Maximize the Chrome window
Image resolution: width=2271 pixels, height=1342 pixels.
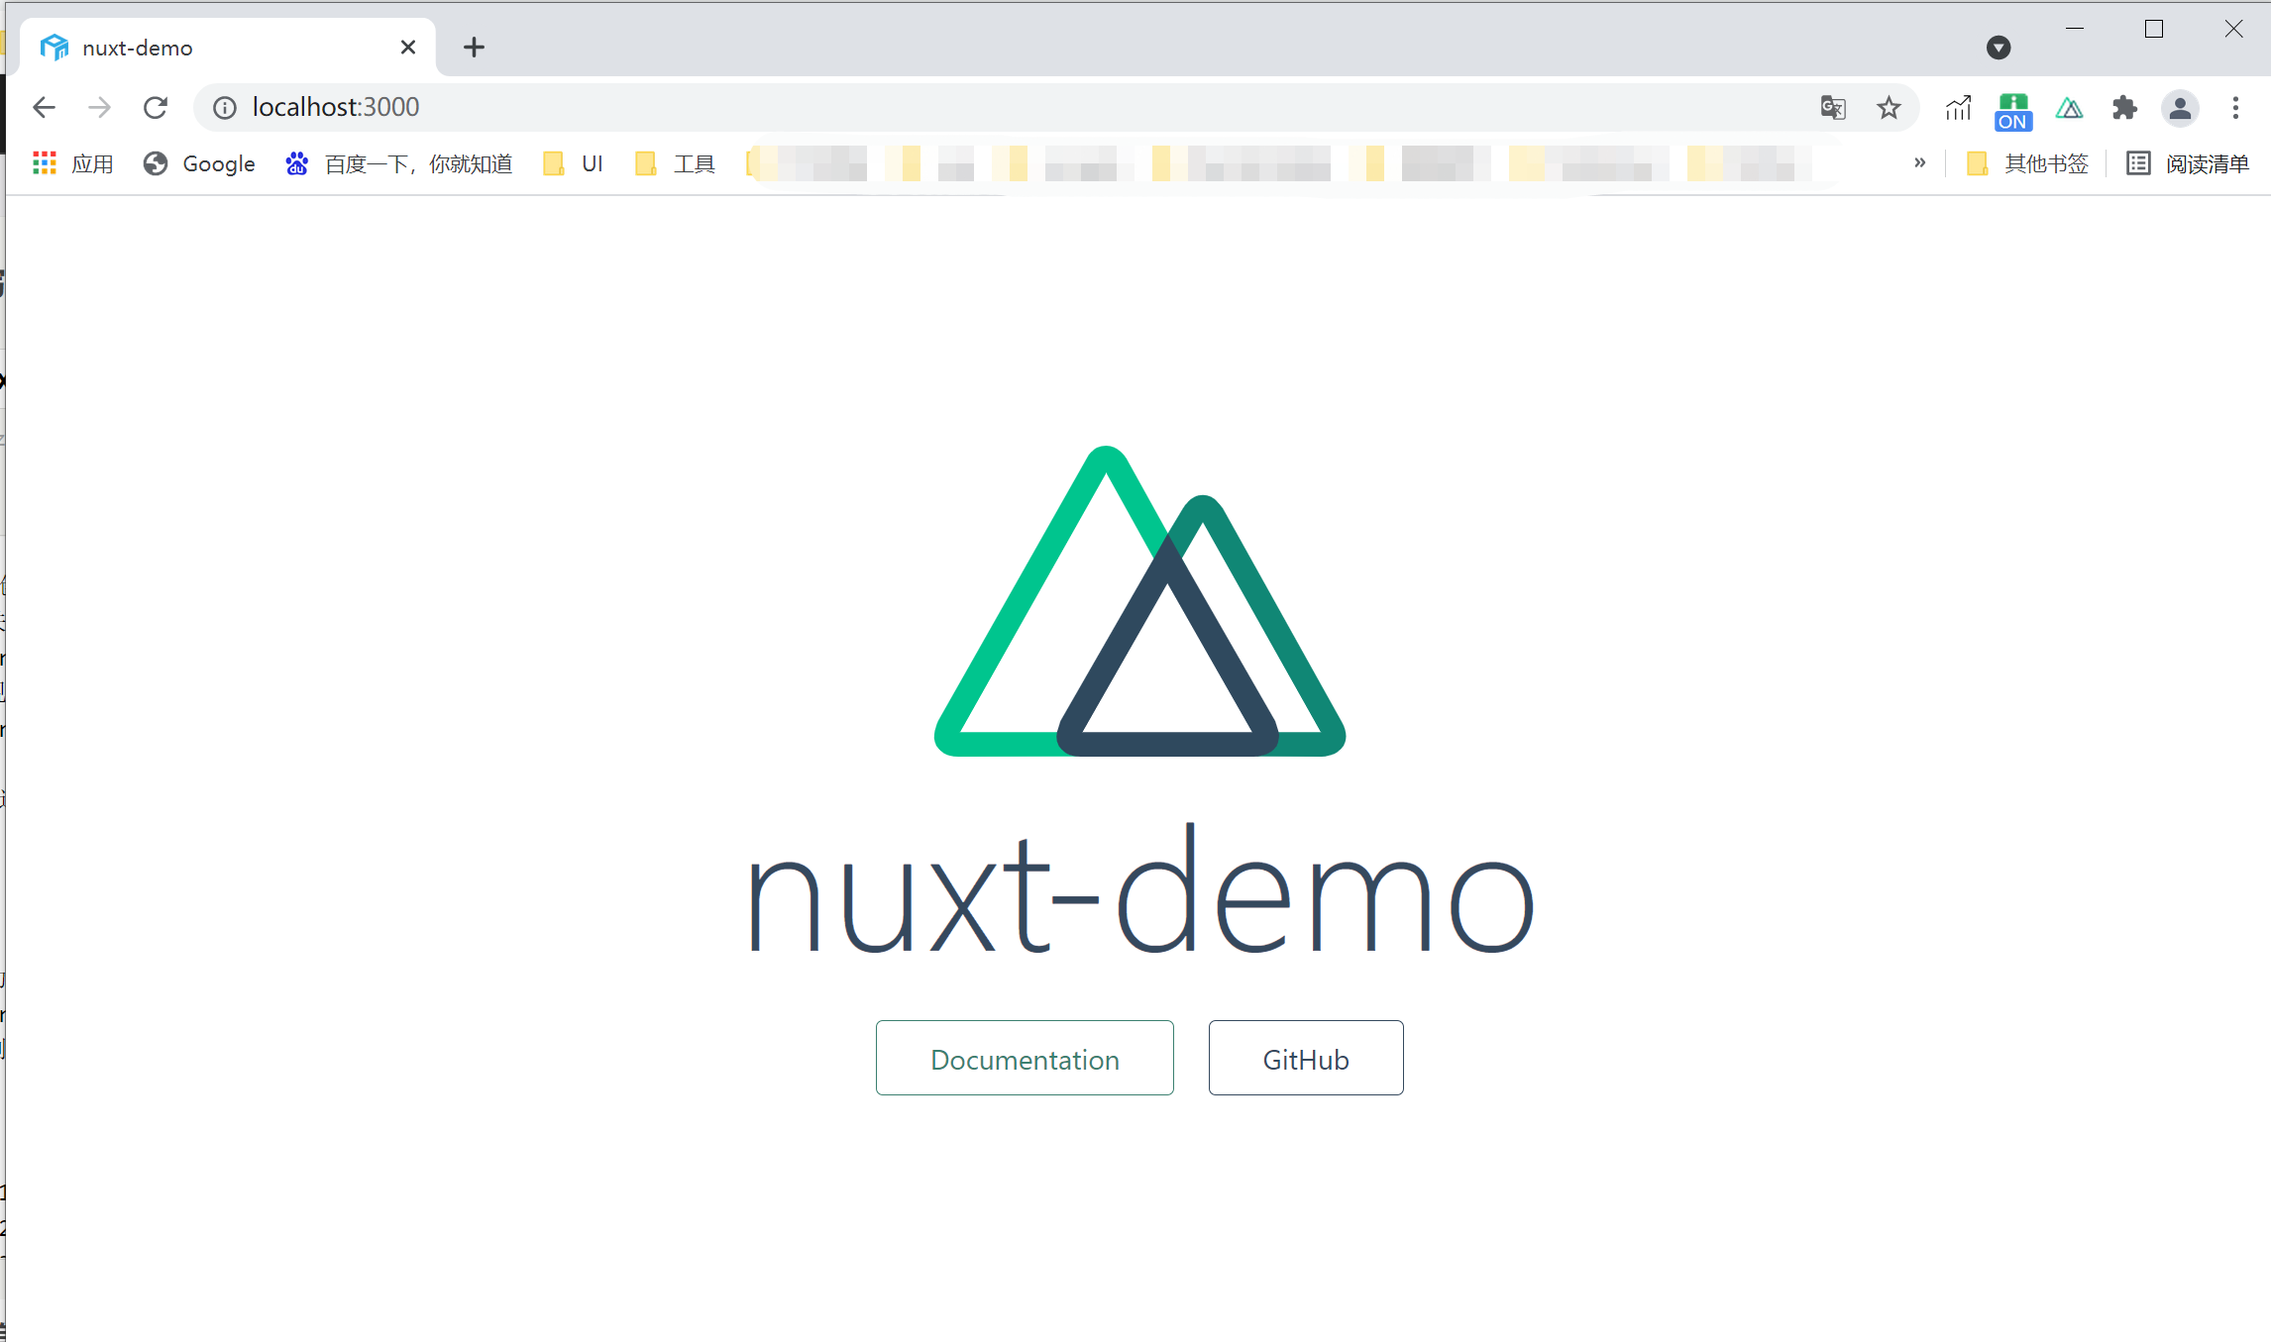(2154, 29)
